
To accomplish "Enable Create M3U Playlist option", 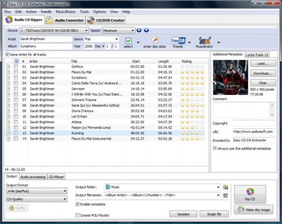I will click(78, 215).
